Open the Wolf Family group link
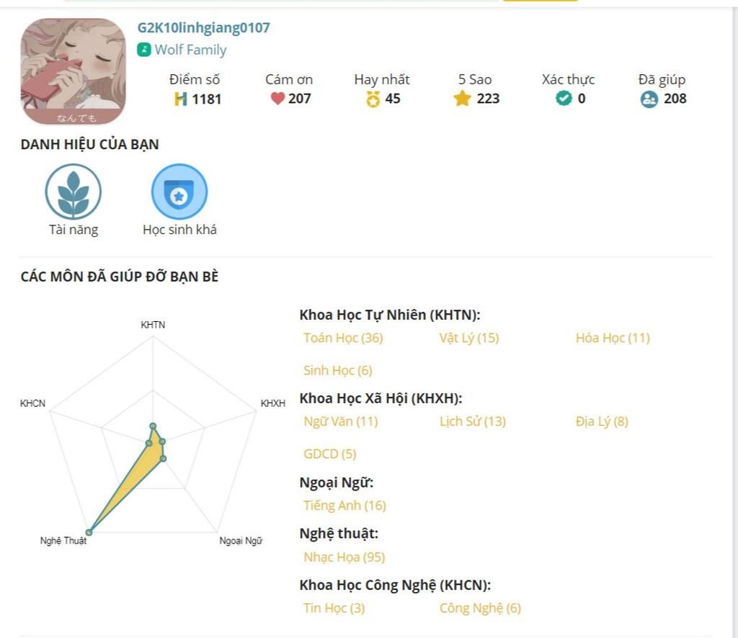738x638 pixels. 190,50
